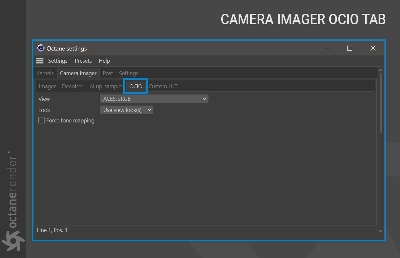The image size is (400, 258).
Task: Open the Help menu
Action: 104,61
